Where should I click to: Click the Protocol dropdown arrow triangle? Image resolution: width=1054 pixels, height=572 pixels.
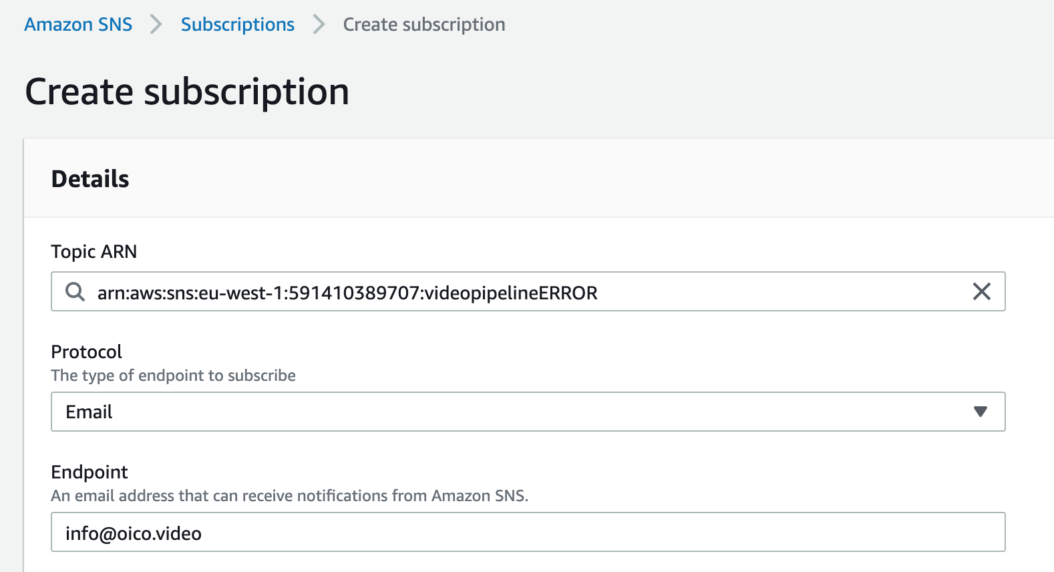coord(980,412)
